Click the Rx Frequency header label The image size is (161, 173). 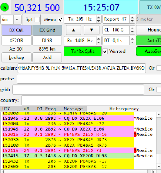pos(124,109)
